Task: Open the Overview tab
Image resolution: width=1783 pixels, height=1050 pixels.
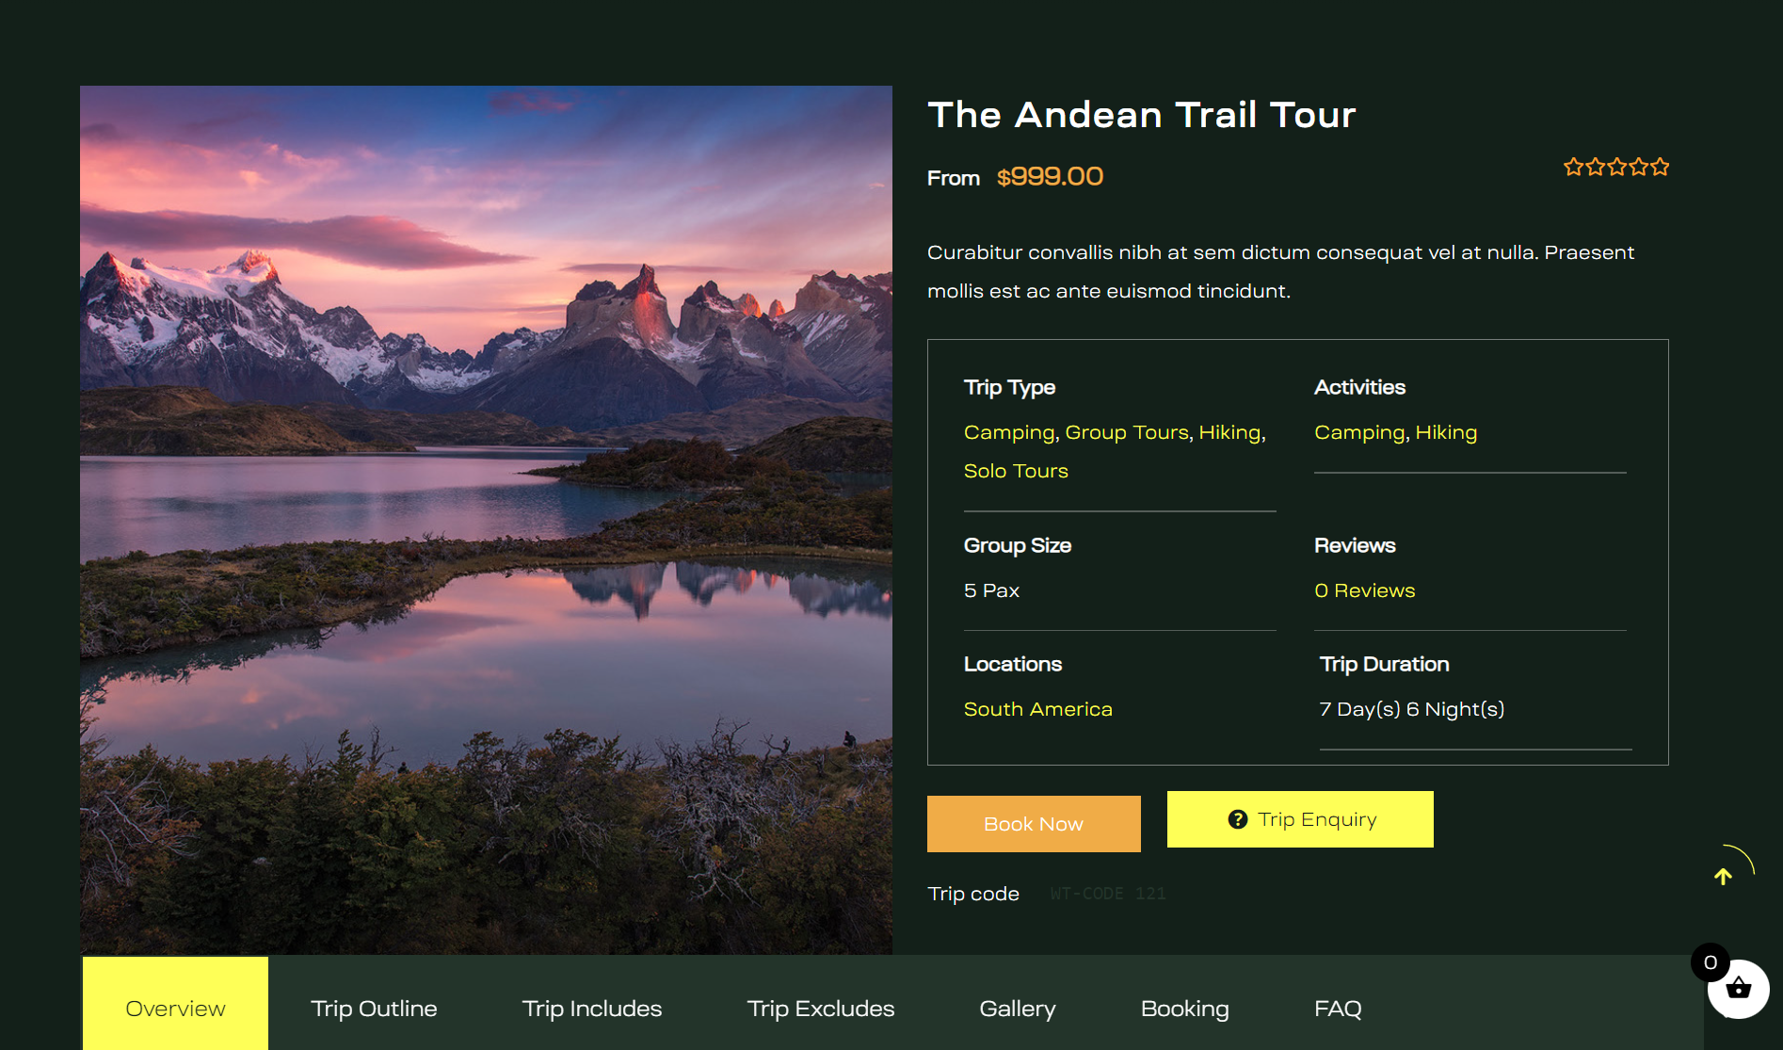Action: 175,1009
